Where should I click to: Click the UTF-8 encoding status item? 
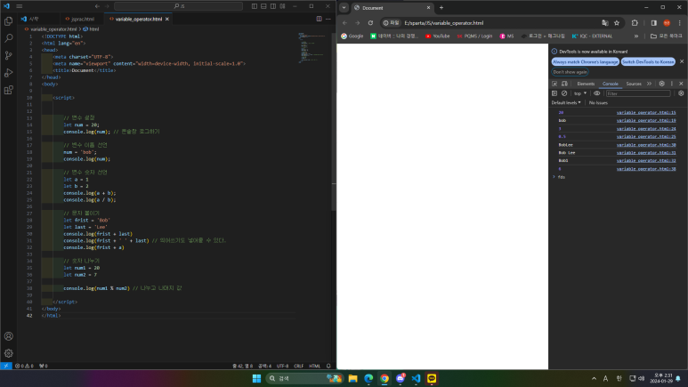[x=282, y=366]
